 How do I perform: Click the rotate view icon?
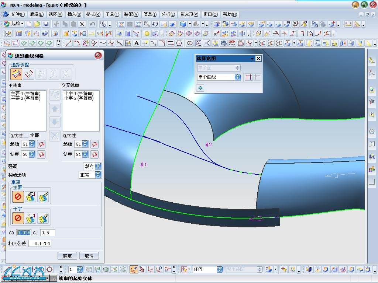point(155,24)
